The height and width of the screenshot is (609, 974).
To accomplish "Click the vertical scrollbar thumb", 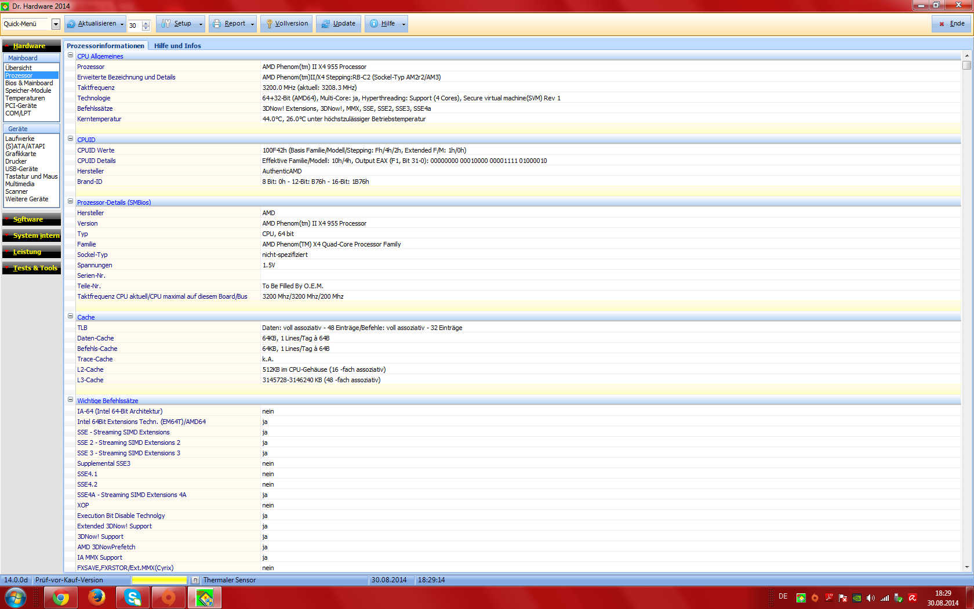I will click(x=966, y=65).
